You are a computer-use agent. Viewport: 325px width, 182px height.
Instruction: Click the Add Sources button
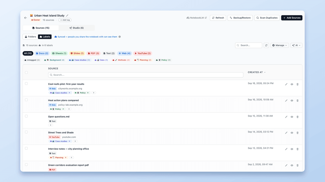292,18
